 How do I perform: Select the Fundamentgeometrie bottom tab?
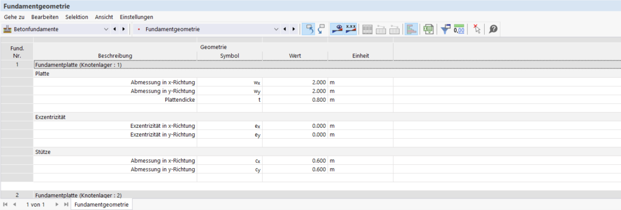[101, 205]
